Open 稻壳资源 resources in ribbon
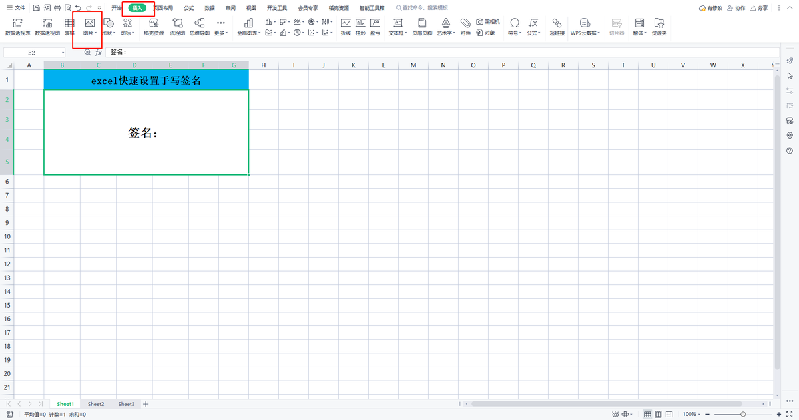799x420 pixels. point(154,27)
